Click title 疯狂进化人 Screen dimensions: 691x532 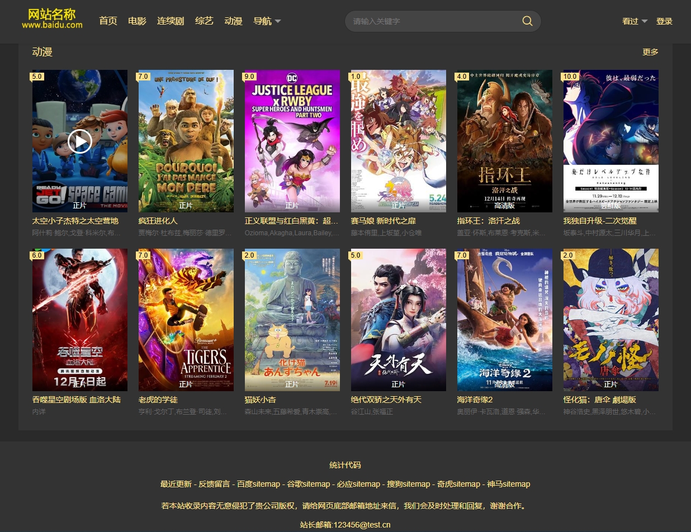pos(158,221)
